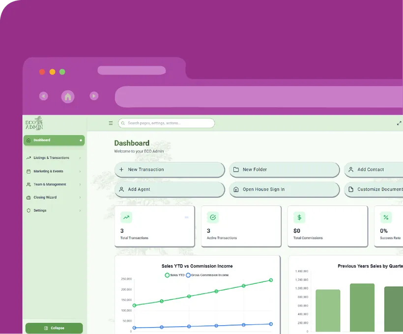Click the New Folder button
Viewport: 403px width, 334px height.
click(284, 169)
